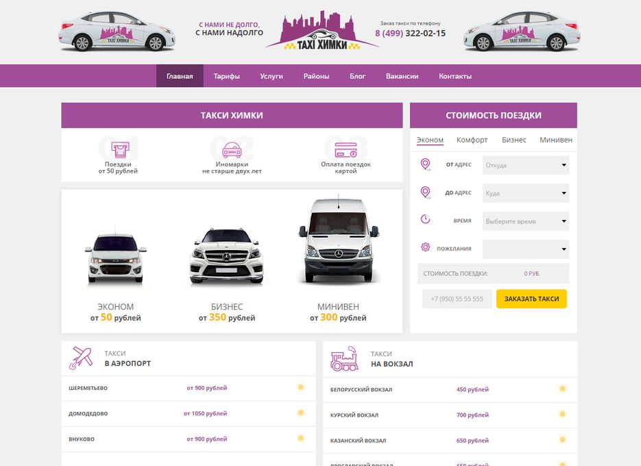Click the ДОМОДЕДОВО row text
This screenshot has width=641, height=466.
pos(88,414)
